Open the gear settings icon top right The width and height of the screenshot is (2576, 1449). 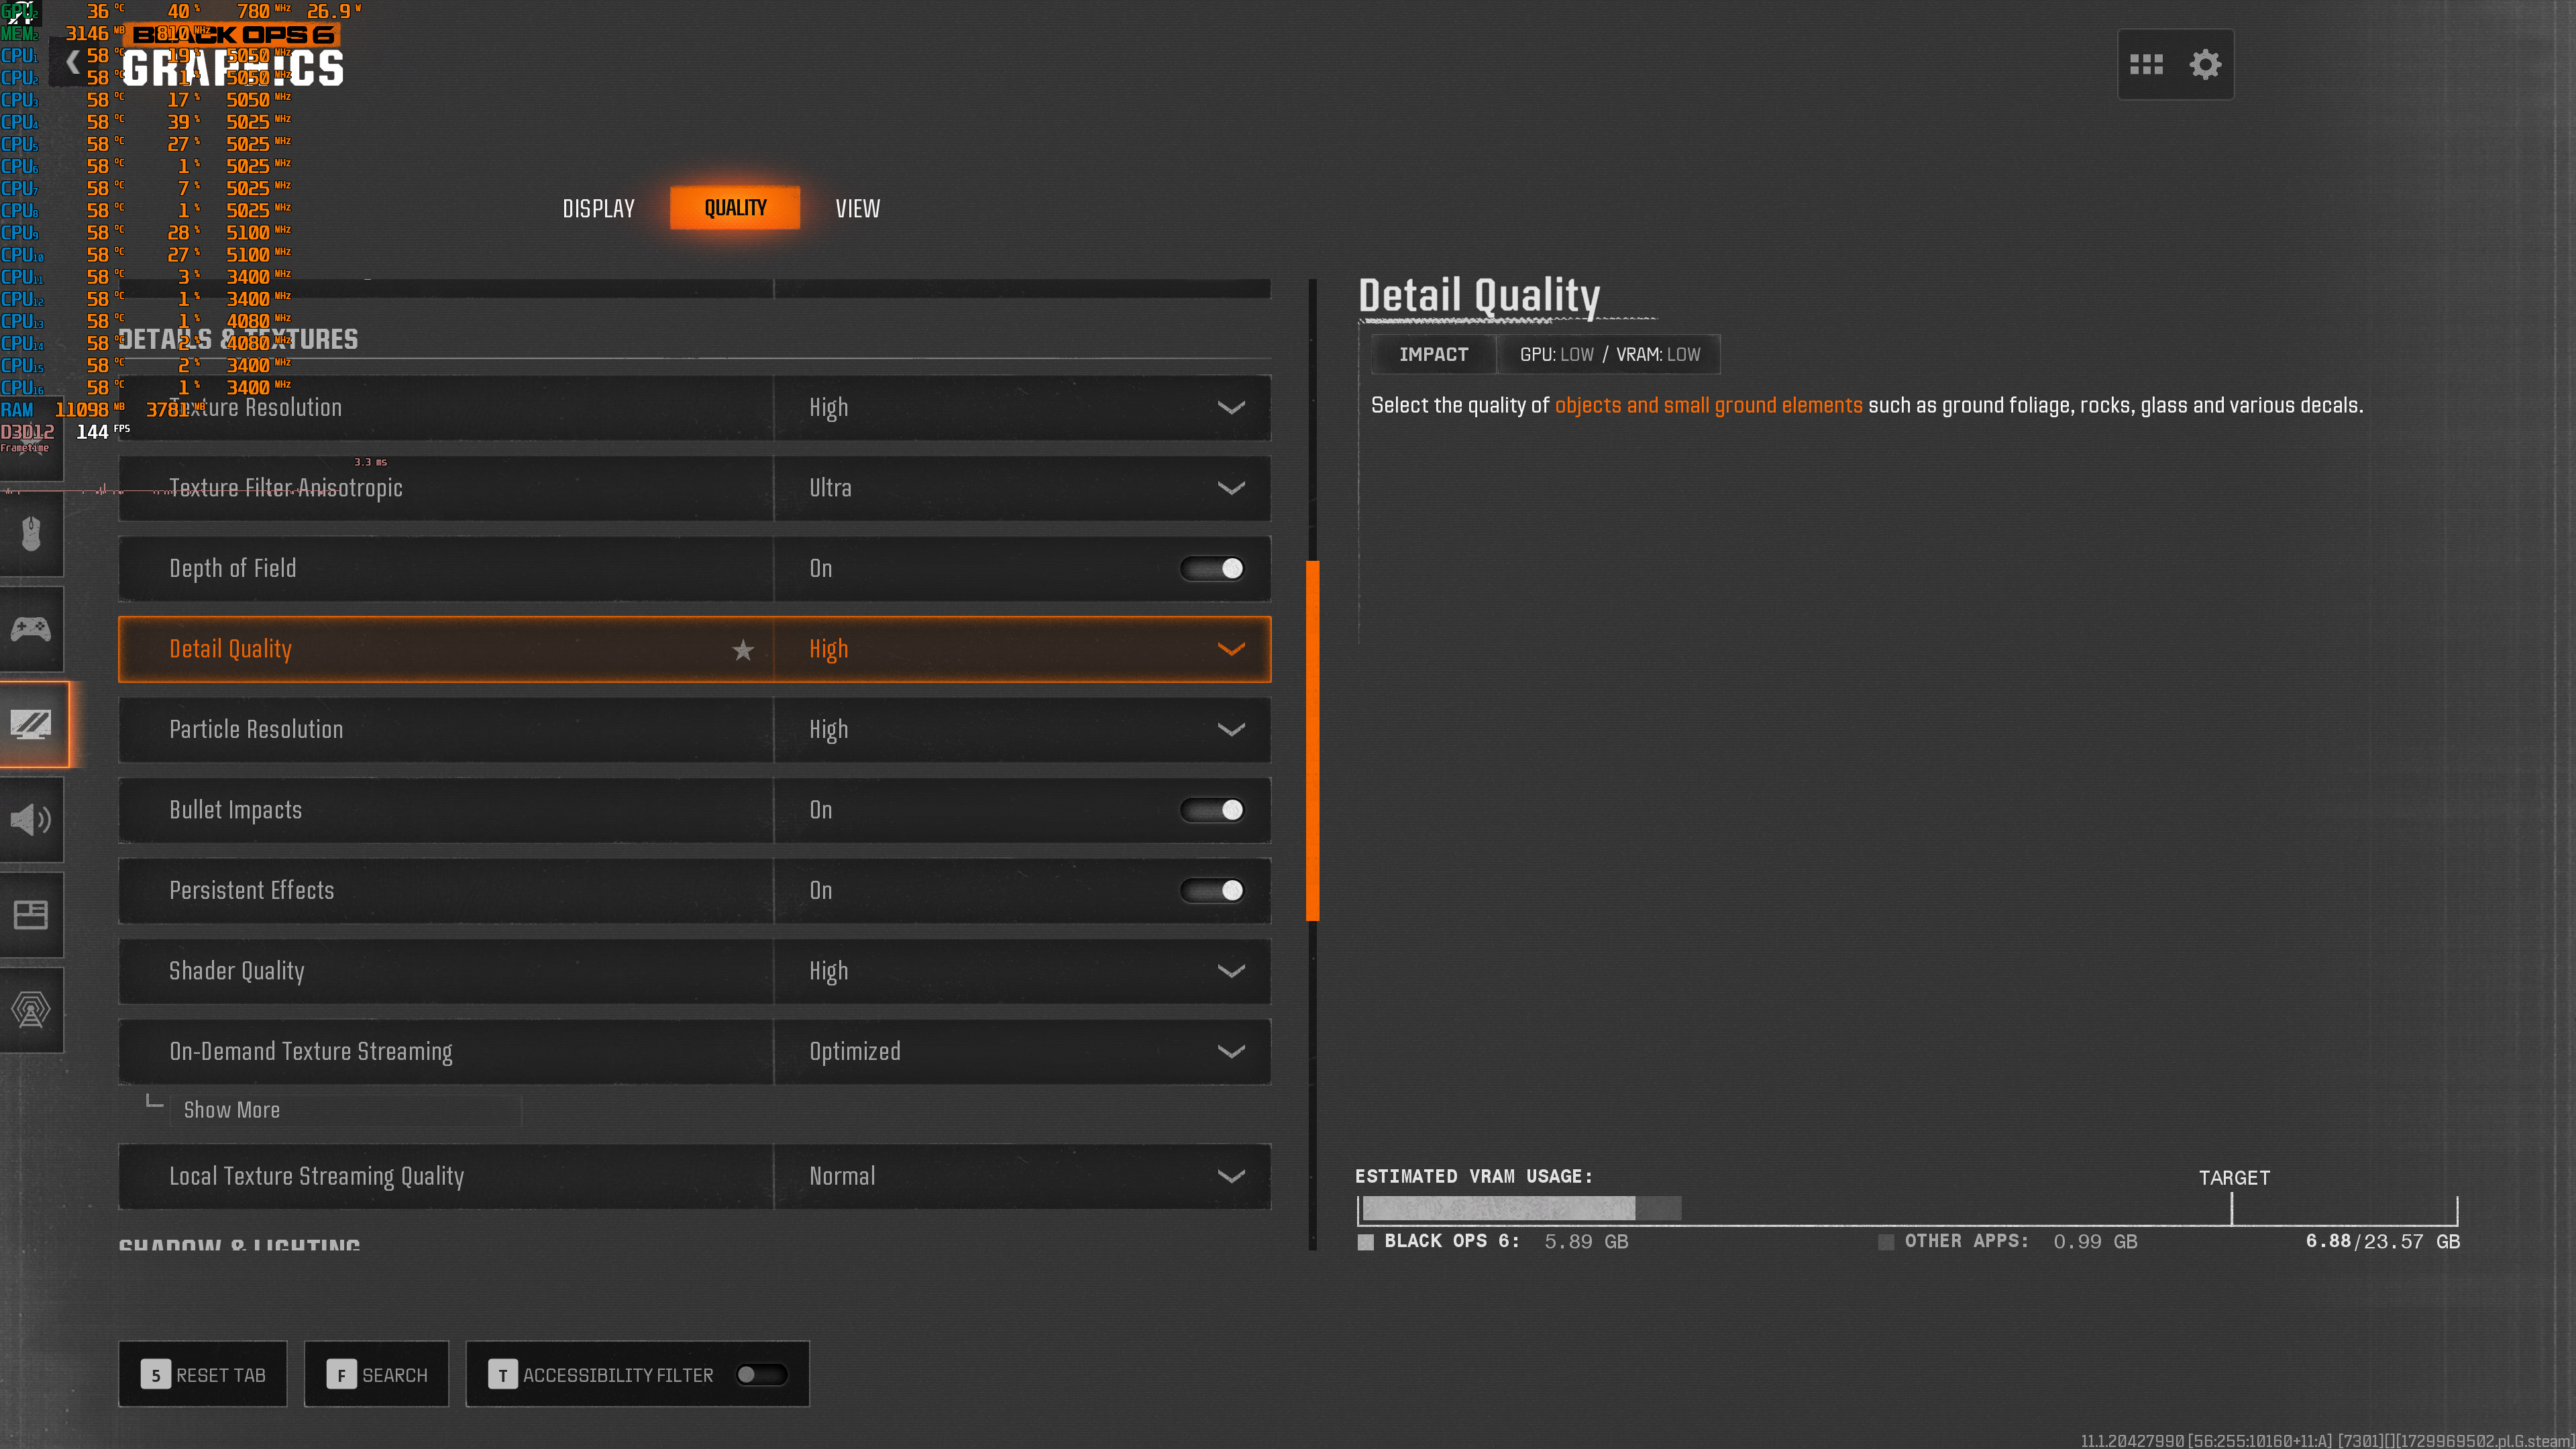(2205, 65)
